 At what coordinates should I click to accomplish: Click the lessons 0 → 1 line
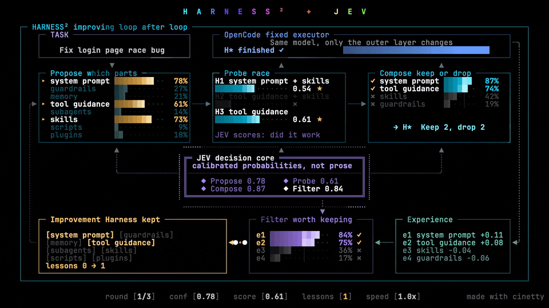click(75, 266)
